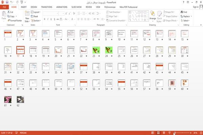203x135 pixels.
Task: Click the Find binoculars icon
Action: tap(182, 12)
